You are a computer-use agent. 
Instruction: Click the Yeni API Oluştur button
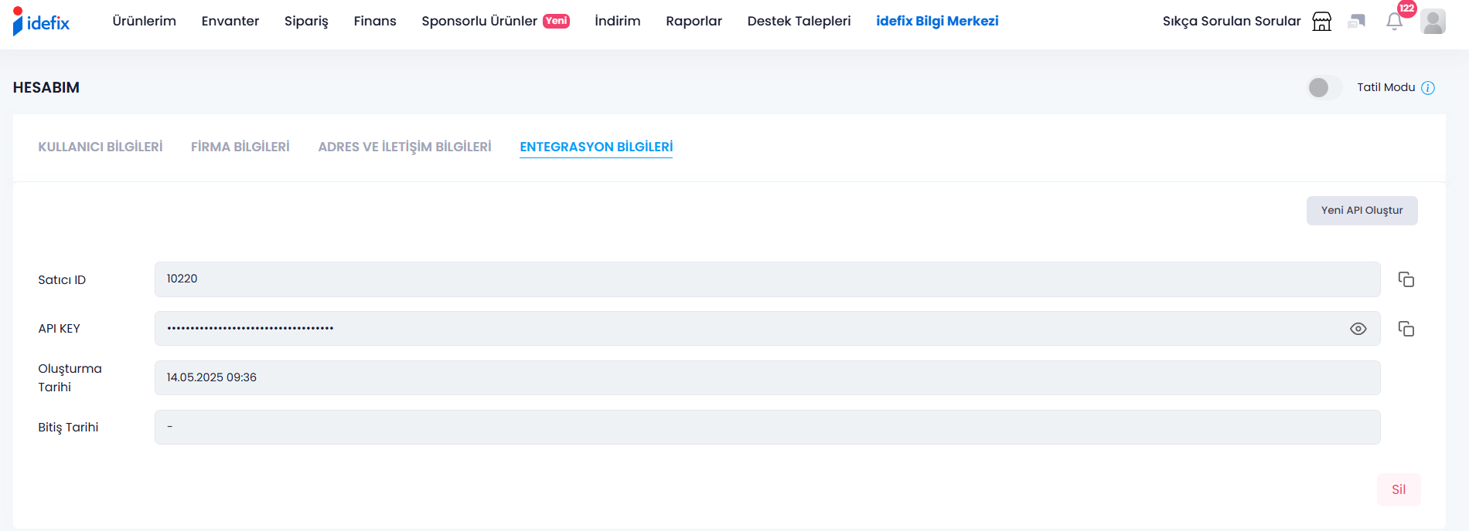point(1362,211)
